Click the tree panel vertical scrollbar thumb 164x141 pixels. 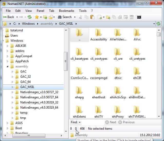[66, 61]
